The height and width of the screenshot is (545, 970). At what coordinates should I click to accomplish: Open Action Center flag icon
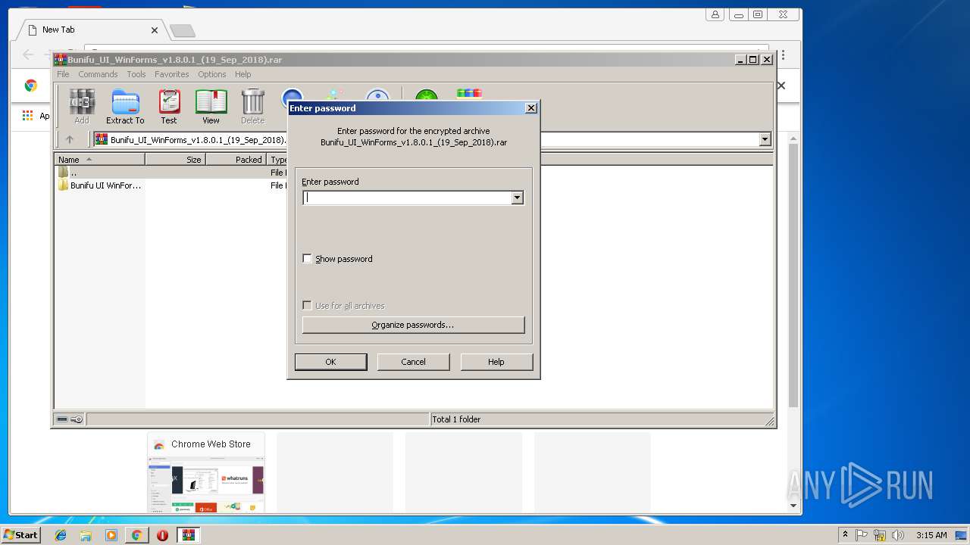862,535
